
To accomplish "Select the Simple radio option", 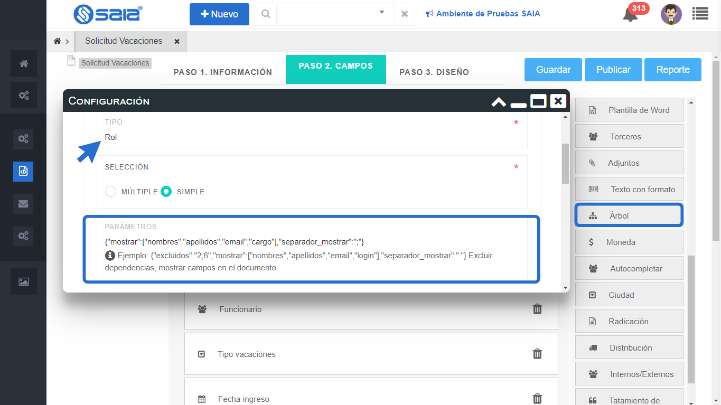I will [166, 192].
